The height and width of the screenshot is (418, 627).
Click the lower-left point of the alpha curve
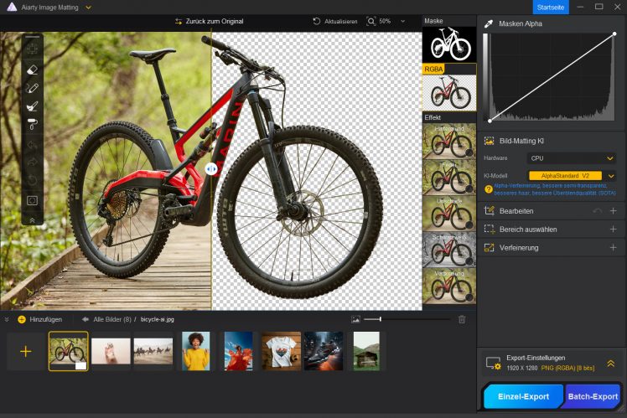490,121
